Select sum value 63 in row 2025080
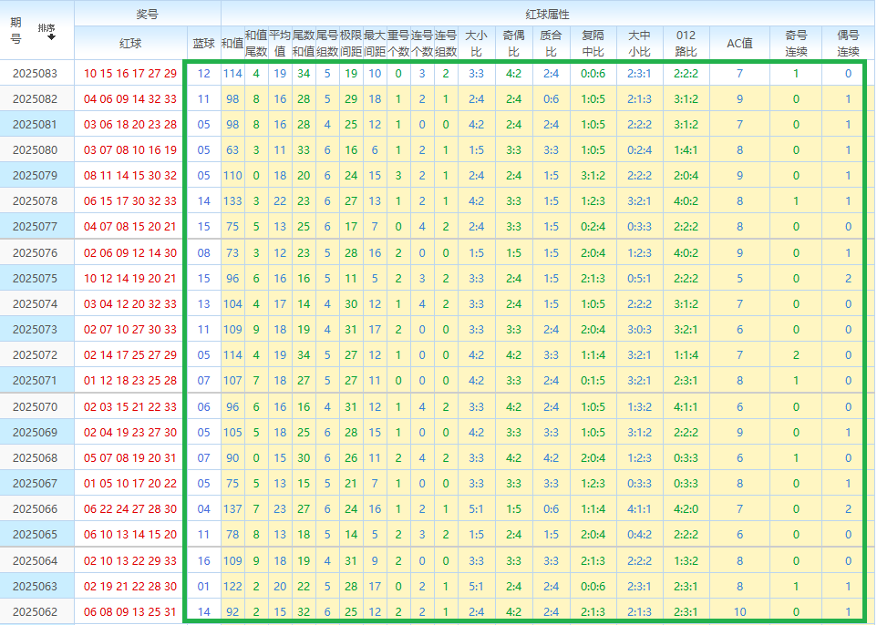877x625 pixels. coord(232,149)
